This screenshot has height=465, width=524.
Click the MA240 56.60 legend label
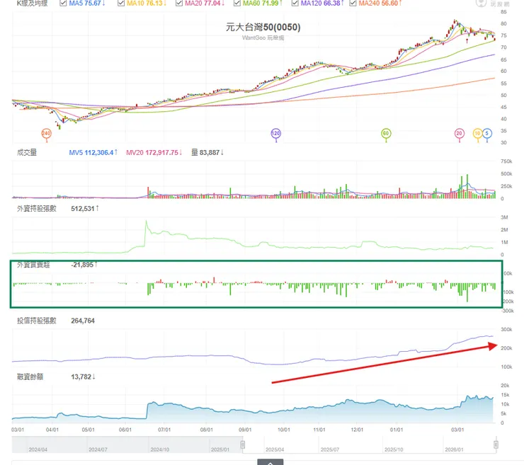380,3
